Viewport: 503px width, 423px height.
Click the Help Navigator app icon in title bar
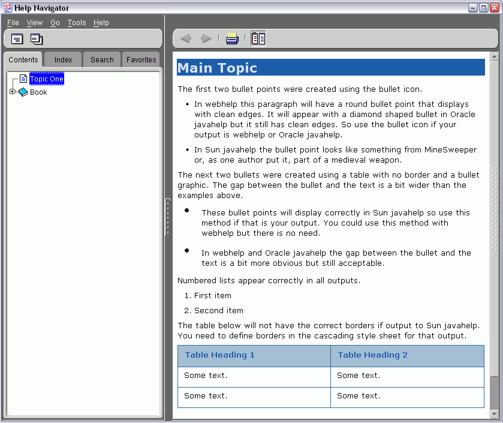point(8,7)
